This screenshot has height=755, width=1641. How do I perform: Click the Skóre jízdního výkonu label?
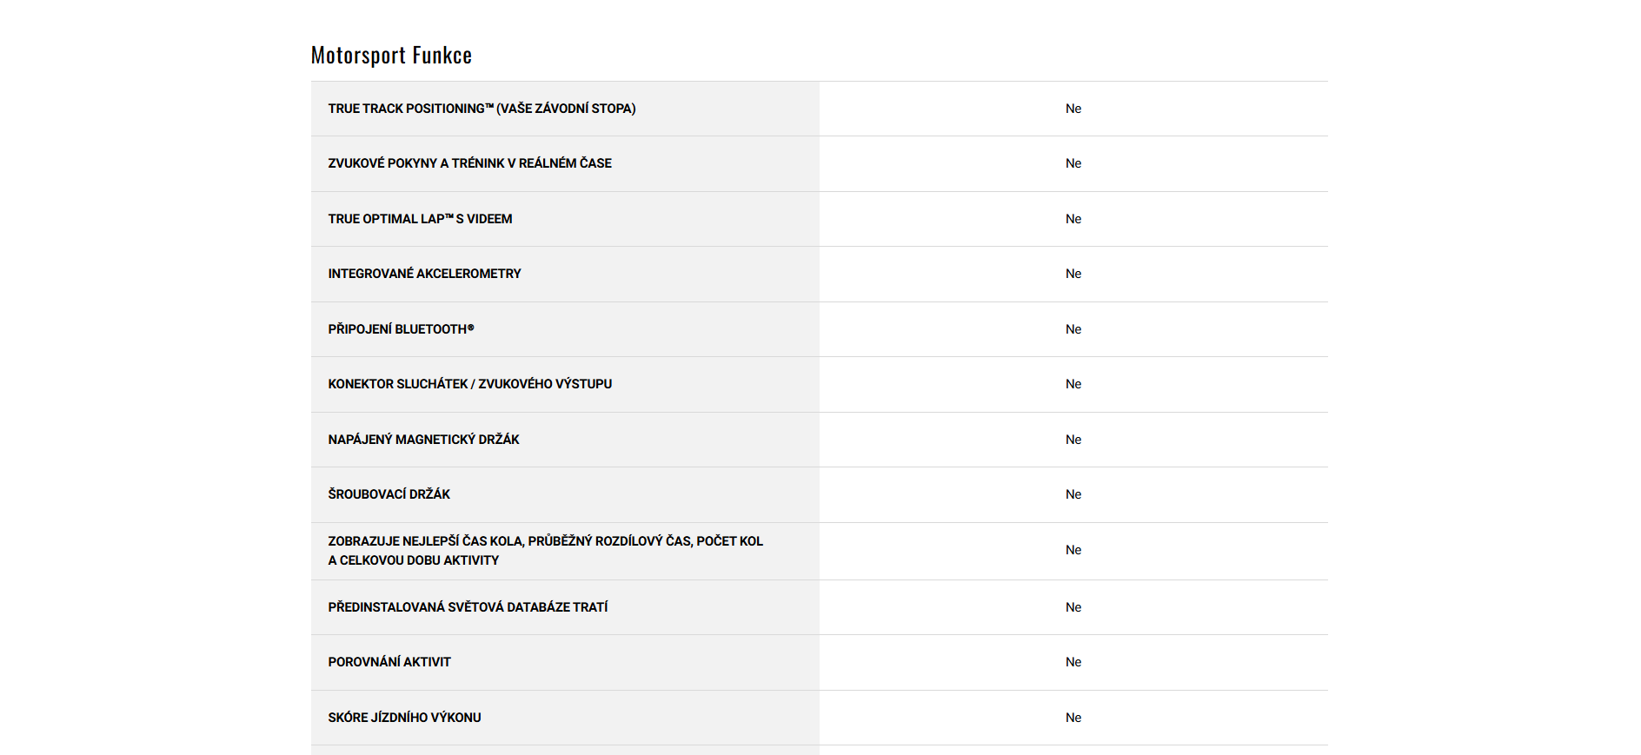(x=404, y=718)
